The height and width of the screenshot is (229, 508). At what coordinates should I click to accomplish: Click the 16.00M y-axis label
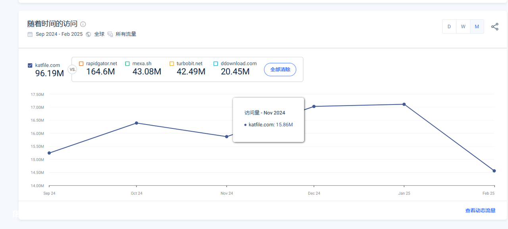(37, 134)
